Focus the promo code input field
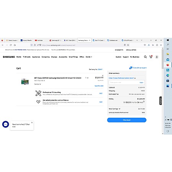This screenshot has height=172, width=172. click(123, 83)
